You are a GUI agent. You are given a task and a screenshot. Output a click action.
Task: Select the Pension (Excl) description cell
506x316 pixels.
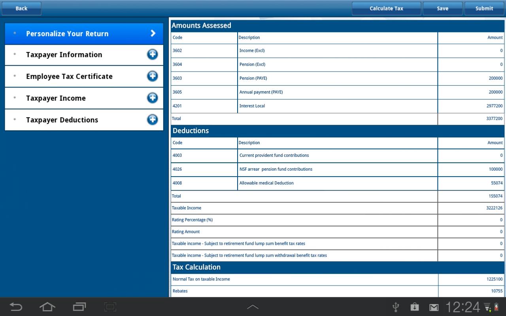(x=337, y=65)
